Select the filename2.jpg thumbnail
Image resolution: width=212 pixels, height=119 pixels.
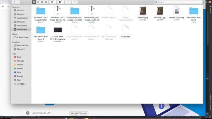(x=160, y=11)
